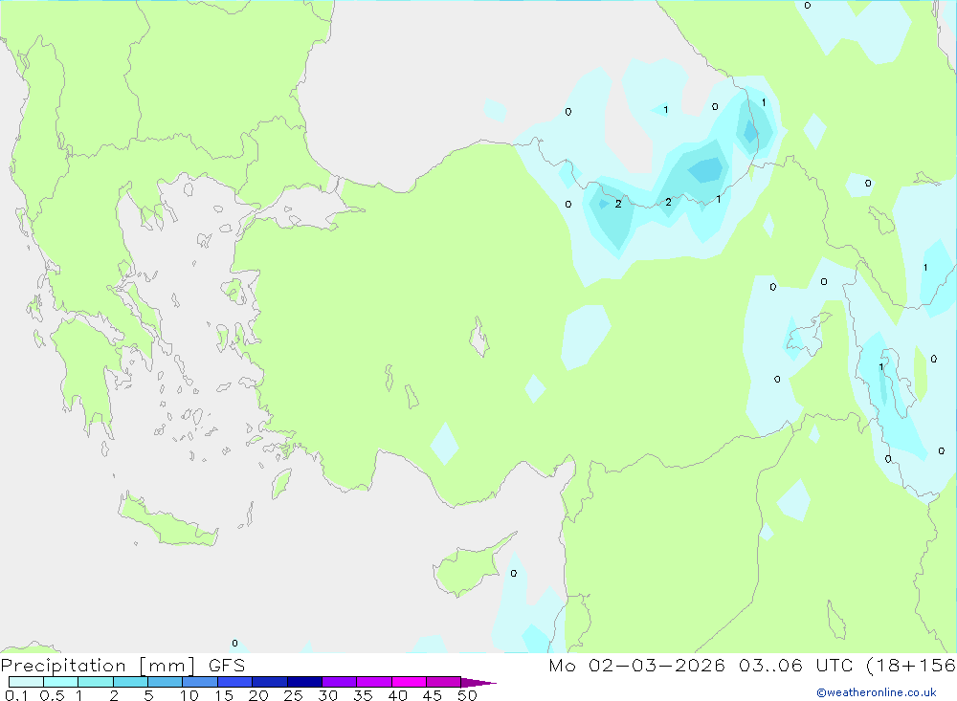Select the 2–5 mm legend color swatch

point(130,682)
